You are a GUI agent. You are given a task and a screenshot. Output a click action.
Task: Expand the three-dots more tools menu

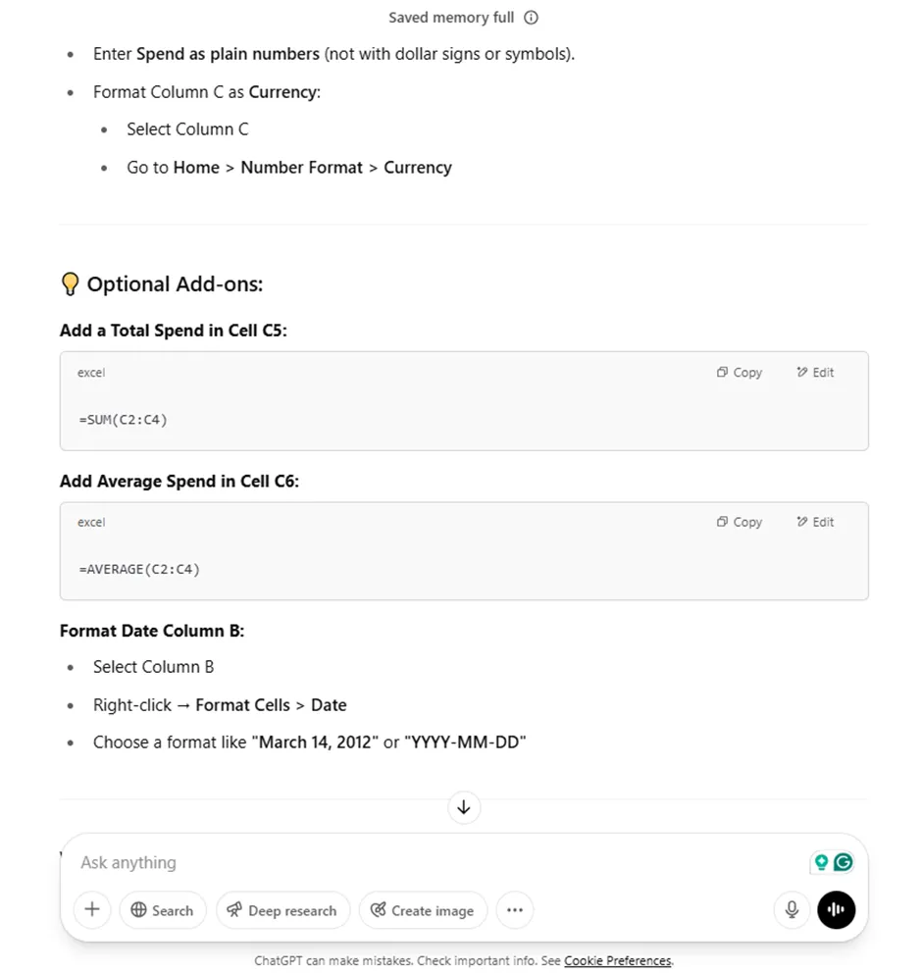pyautogui.click(x=514, y=909)
